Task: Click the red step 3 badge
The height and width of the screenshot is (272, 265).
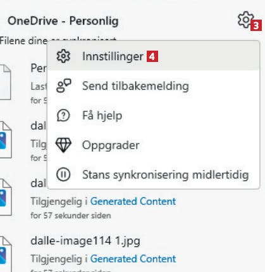Action: [256, 25]
